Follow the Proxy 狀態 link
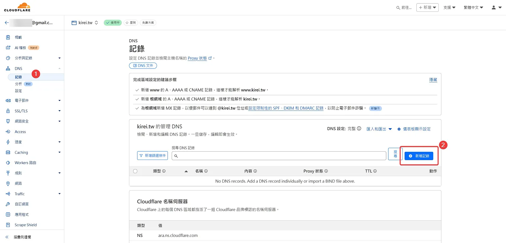506x243 pixels. [x=197, y=58]
